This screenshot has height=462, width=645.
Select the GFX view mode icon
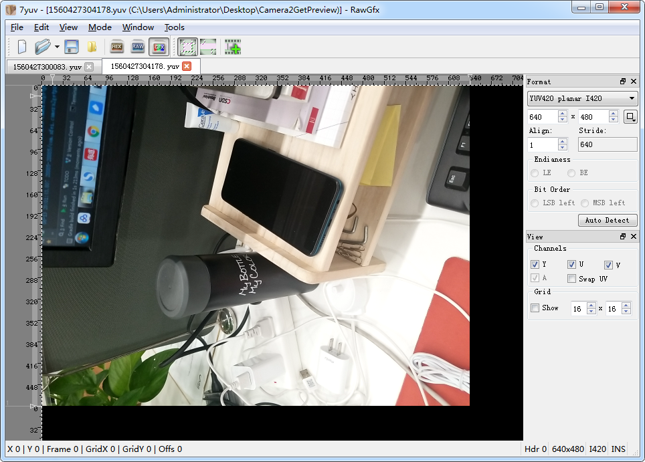pos(159,47)
